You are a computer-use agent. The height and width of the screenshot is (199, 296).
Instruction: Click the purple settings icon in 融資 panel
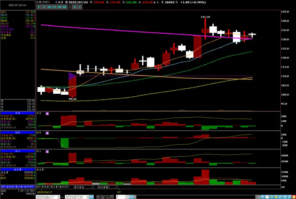point(47,113)
